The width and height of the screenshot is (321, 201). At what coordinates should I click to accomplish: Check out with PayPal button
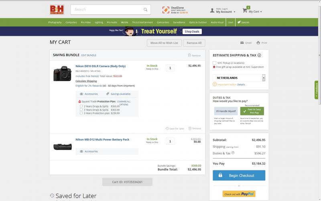coord(239,194)
